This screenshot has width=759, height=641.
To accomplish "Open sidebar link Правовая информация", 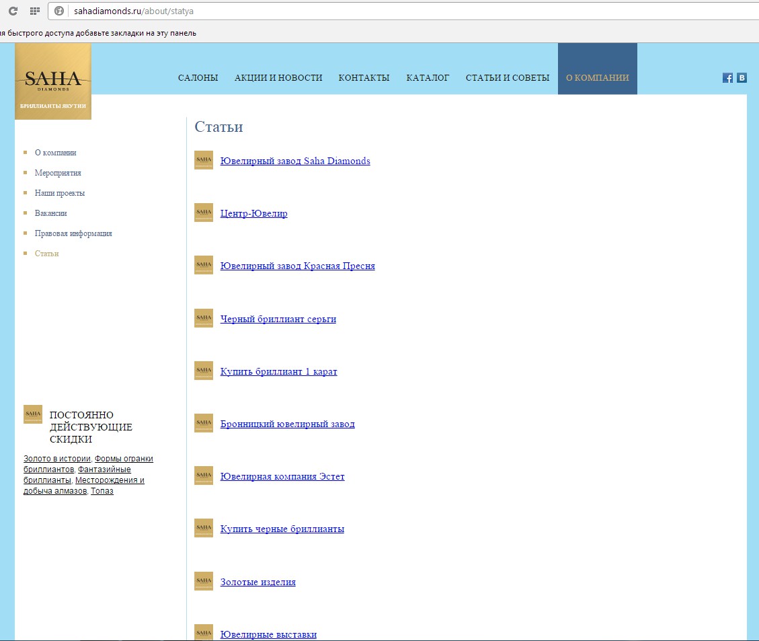I will coord(73,233).
